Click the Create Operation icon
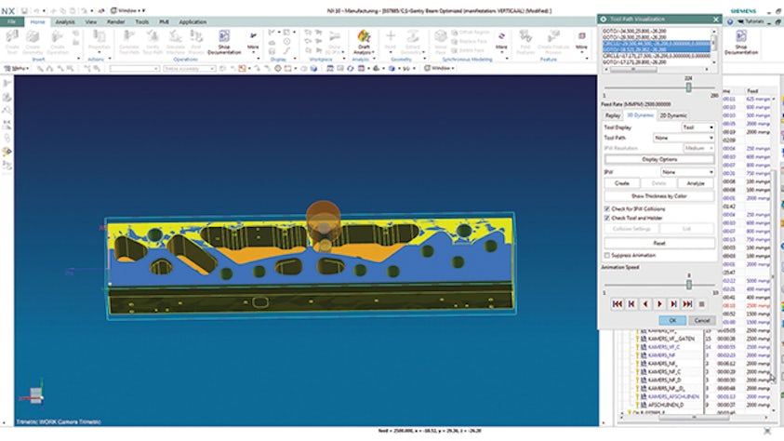 tap(58, 43)
